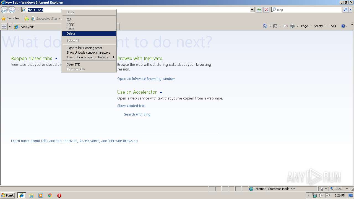Open the Quick Tabs grid icon

(4, 27)
